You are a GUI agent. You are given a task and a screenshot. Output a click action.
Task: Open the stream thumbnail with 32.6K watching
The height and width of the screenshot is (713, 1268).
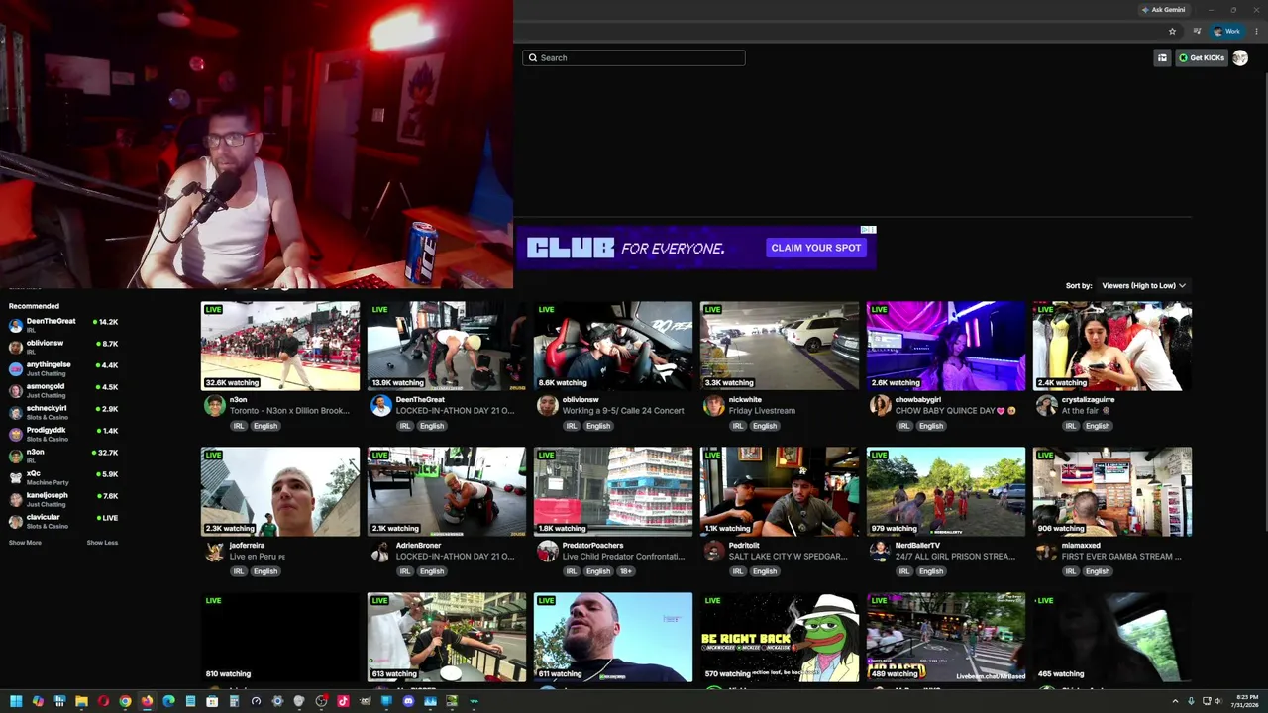280,346
